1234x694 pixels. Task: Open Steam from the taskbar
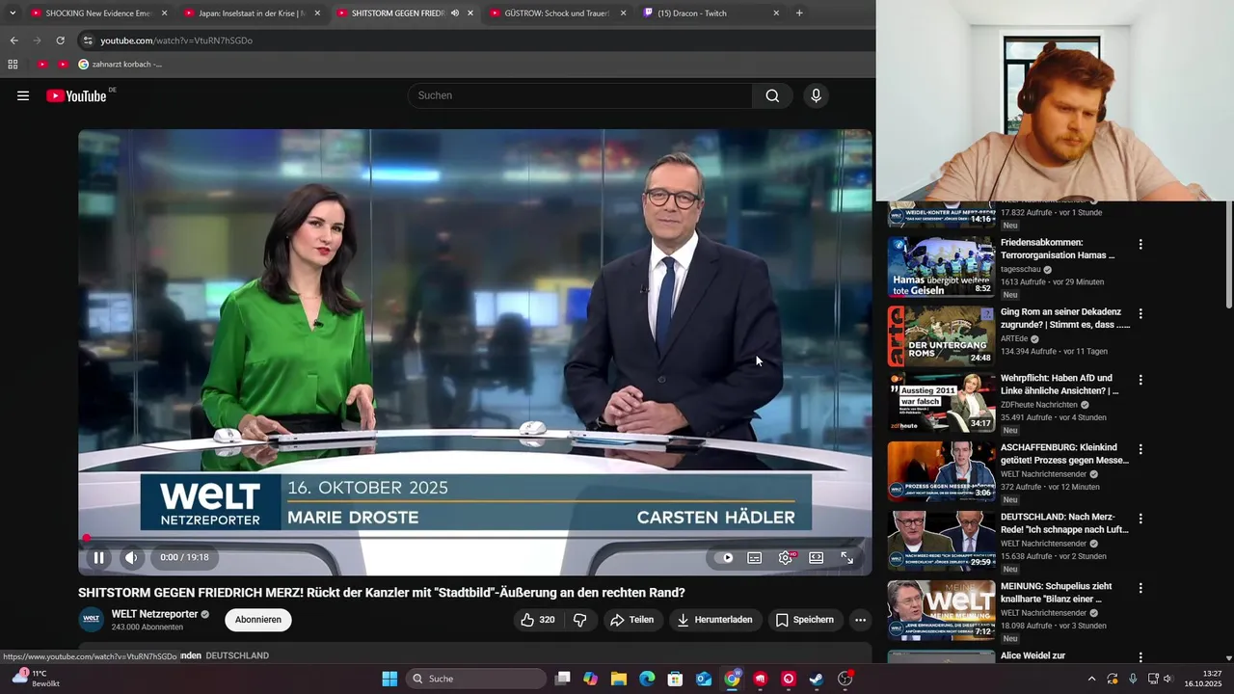click(817, 679)
